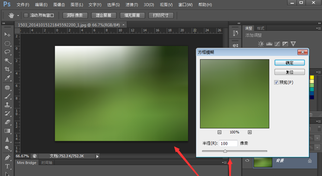Open the 图像(I) menu
This screenshot has width=322, height=176.
coord(59,5)
